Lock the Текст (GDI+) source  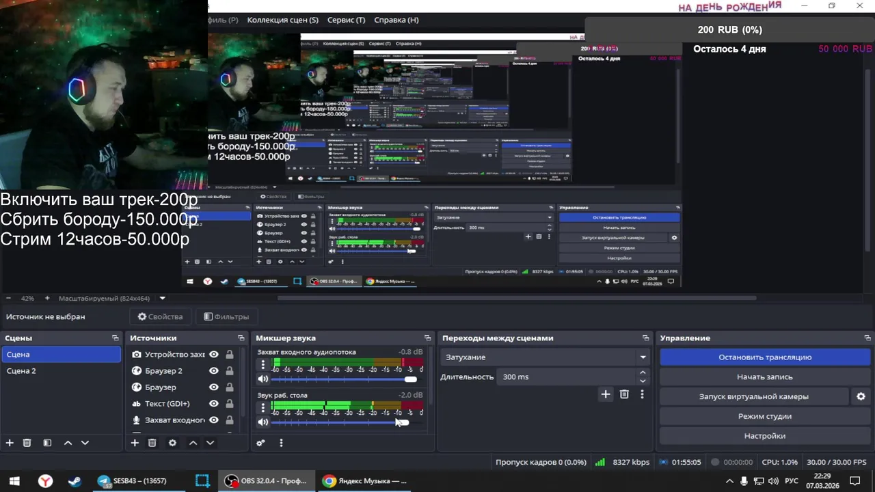pyautogui.click(x=230, y=404)
